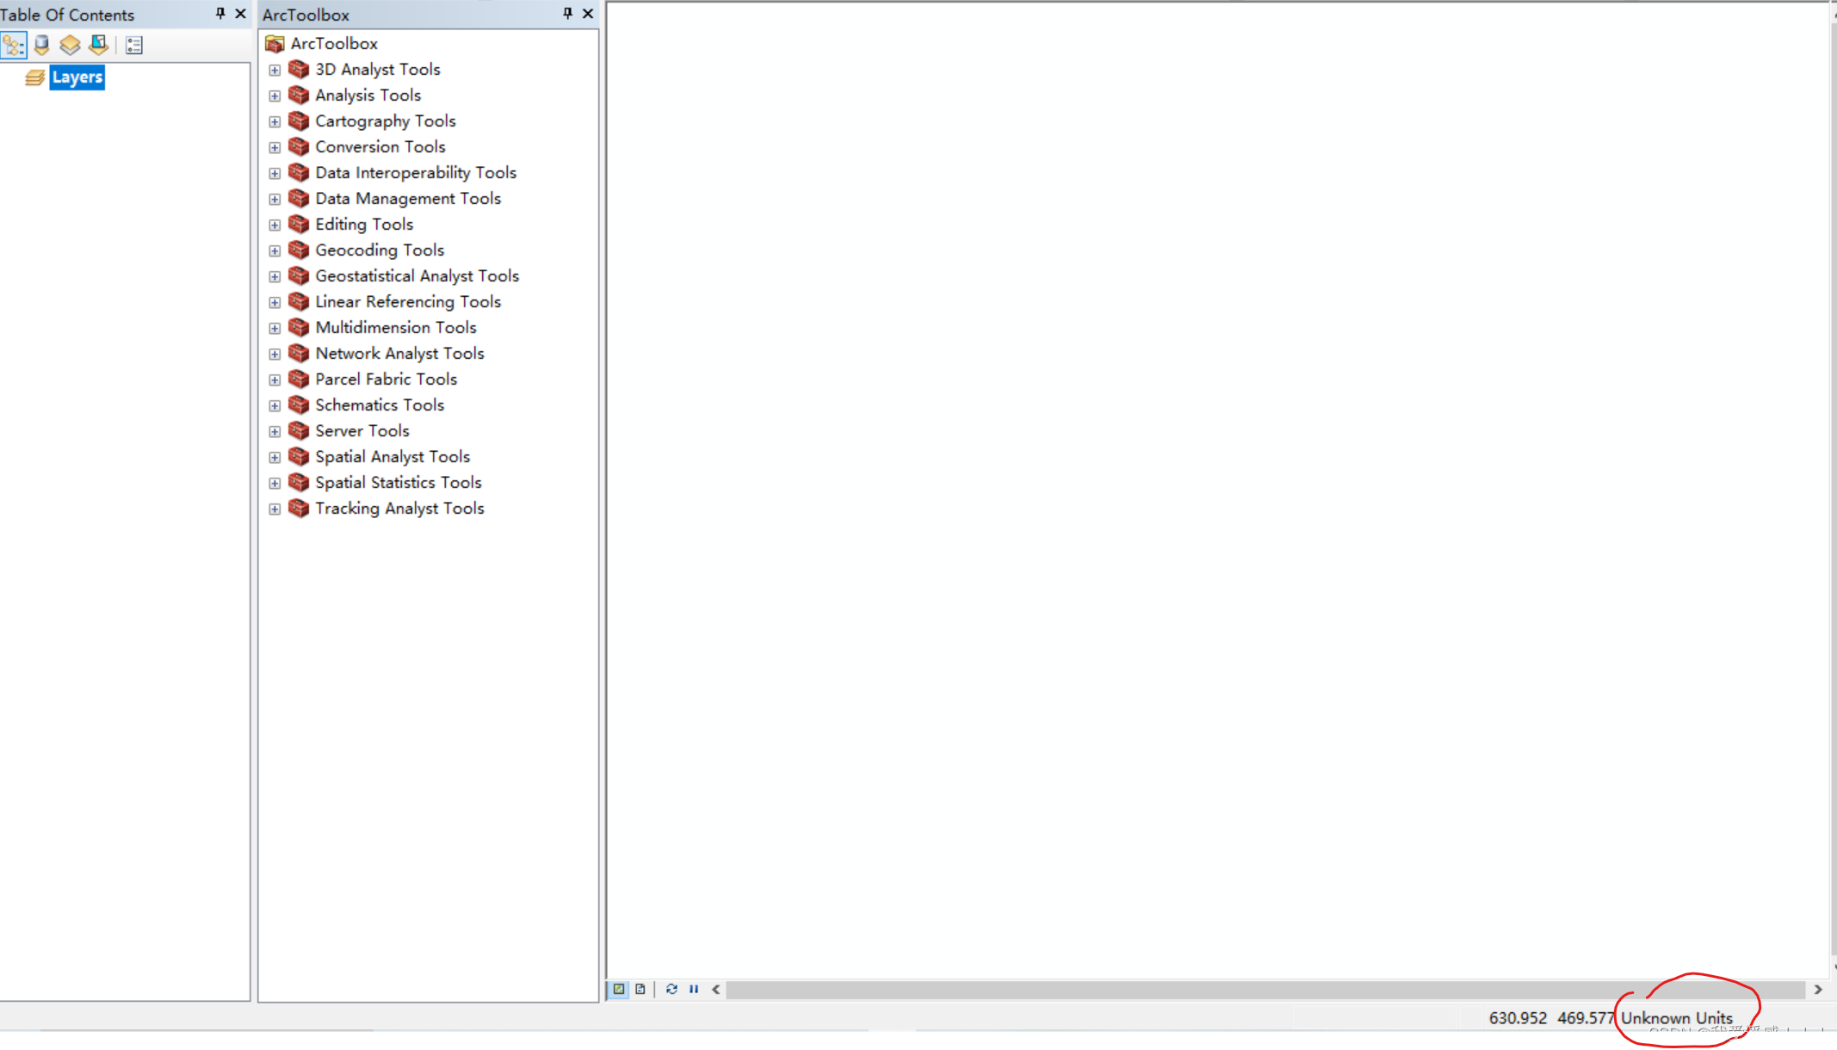Click List By Source database icon
This screenshot has height=1050, width=1837.
(41, 45)
